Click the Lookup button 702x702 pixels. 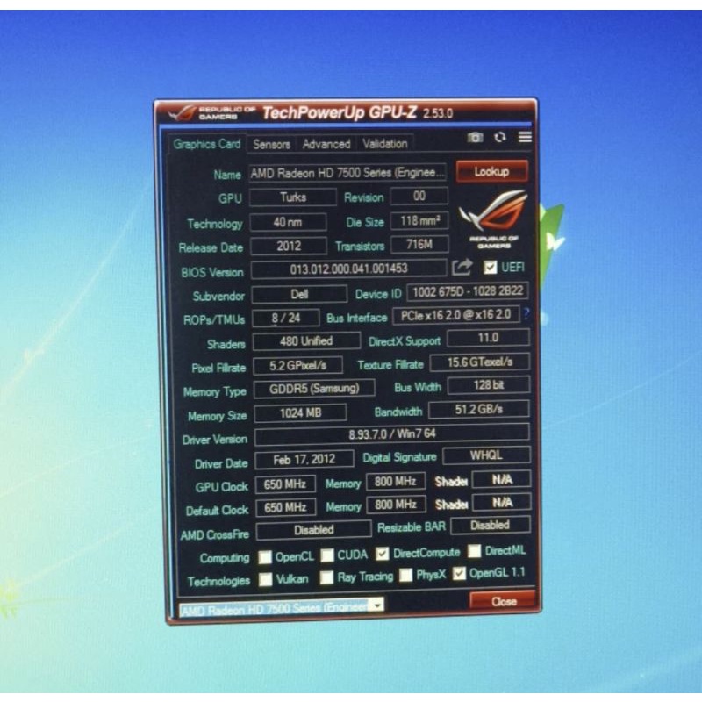[491, 171]
